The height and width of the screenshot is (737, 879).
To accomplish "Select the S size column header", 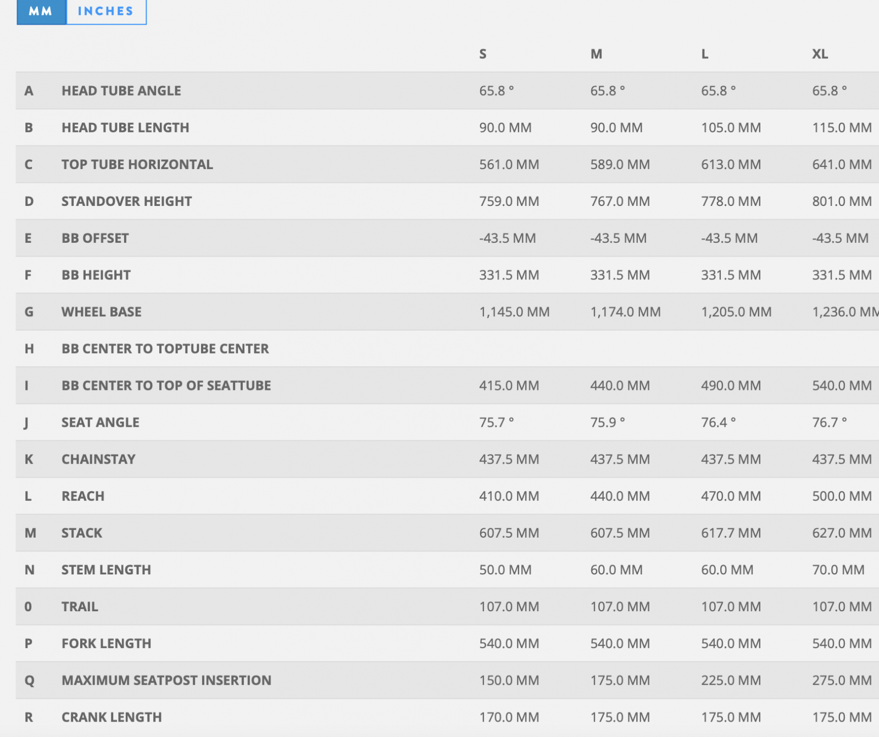I will 483,54.
